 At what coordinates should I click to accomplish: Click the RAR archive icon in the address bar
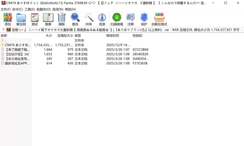pos(9,30)
